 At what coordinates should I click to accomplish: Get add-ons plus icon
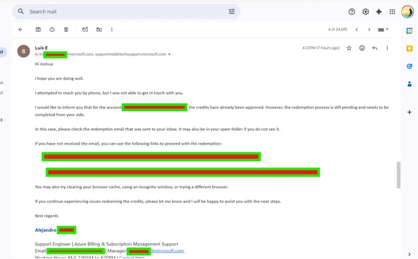pyautogui.click(x=409, y=112)
